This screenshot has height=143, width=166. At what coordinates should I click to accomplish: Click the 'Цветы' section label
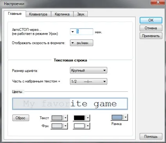(17, 92)
